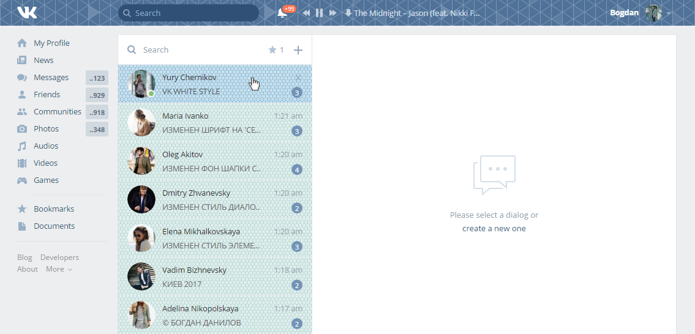Expand the Bogdan account dropdown arrow

click(x=669, y=13)
